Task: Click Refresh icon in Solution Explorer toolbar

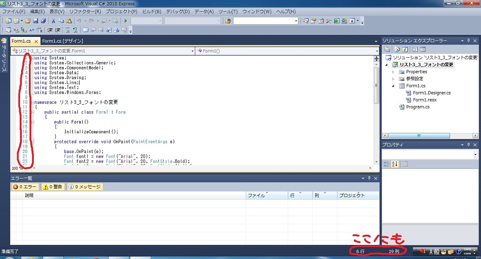Action: pos(405,50)
